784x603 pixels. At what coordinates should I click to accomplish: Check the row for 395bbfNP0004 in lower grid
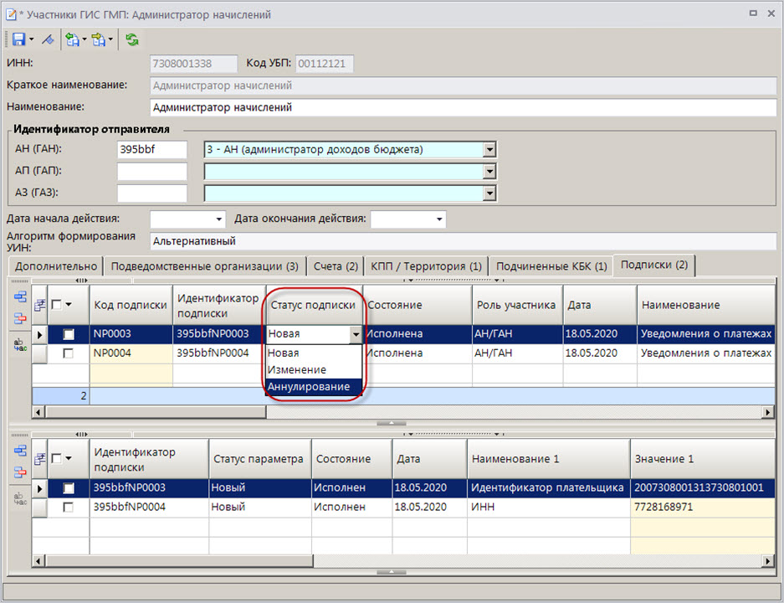69,507
